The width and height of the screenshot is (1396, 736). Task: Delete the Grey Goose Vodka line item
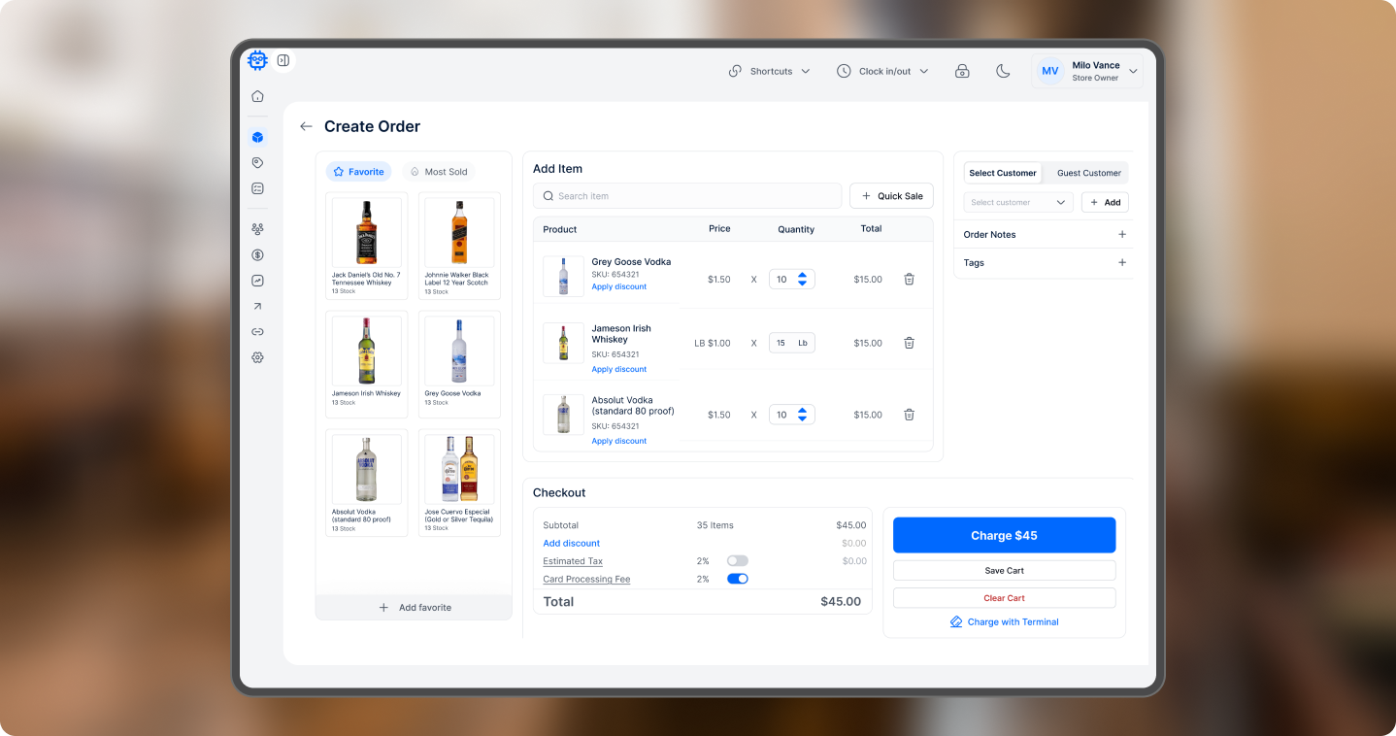[909, 280]
